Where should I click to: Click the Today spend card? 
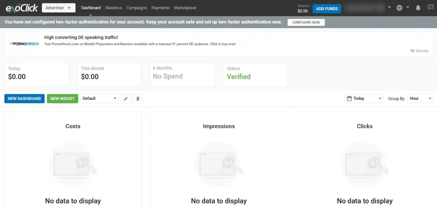(37, 74)
